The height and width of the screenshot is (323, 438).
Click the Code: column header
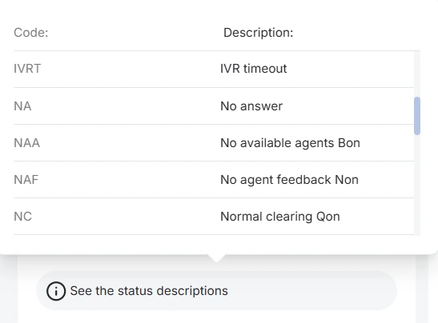pos(31,33)
